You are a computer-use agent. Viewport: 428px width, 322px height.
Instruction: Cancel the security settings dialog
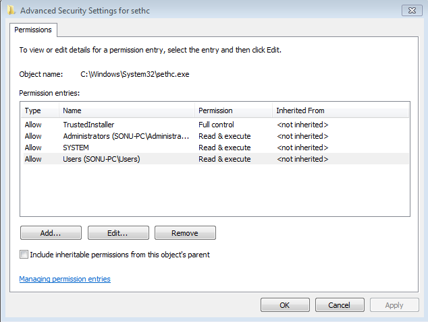[340, 305]
